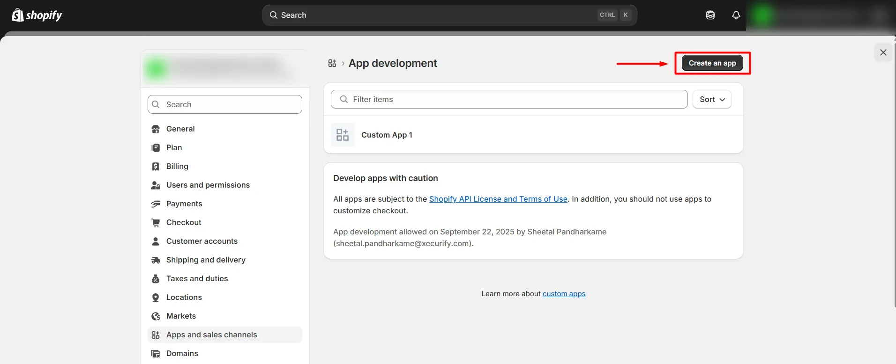Click the magnifier icon in settings search
The image size is (896, 364).
(x=156, y=104)
